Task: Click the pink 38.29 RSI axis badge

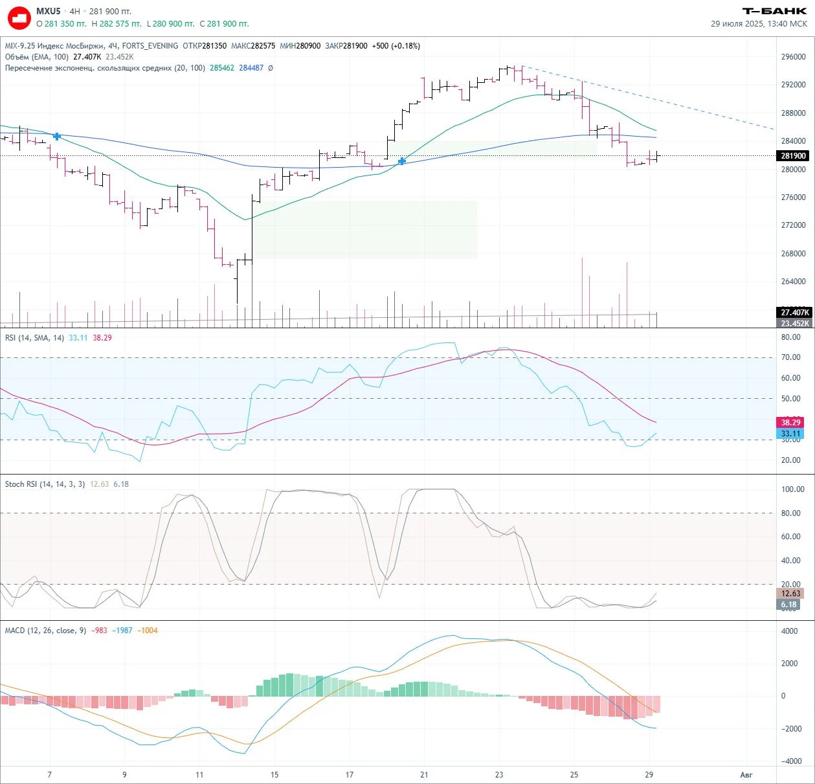Action: 790,423
